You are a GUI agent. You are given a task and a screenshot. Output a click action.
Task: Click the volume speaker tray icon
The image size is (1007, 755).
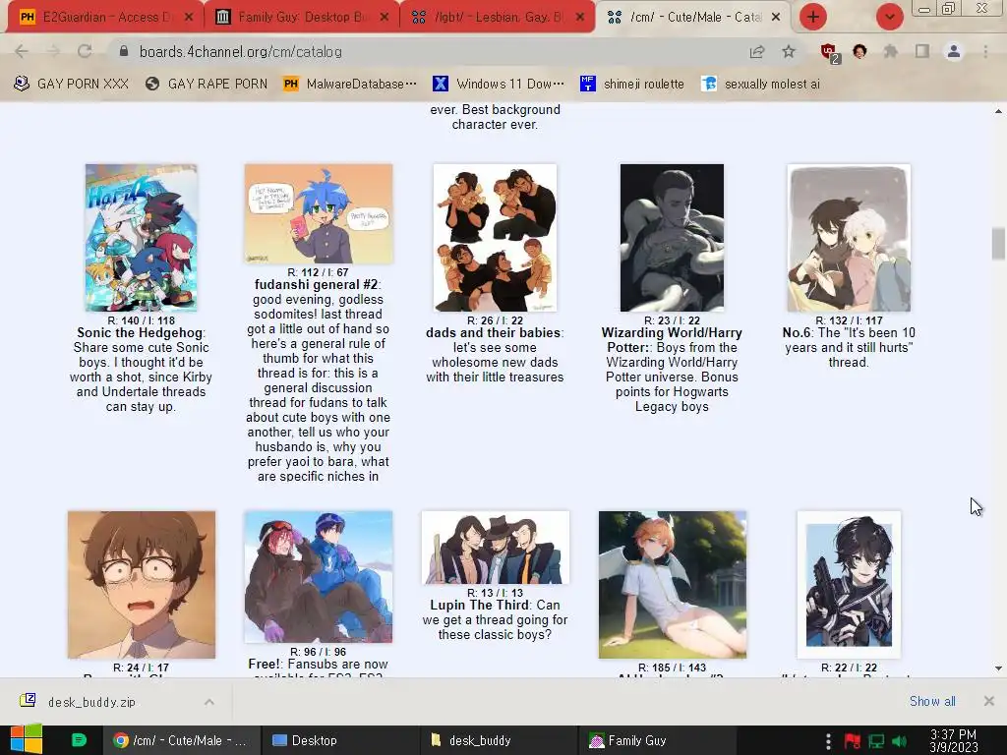coord(899,741)
